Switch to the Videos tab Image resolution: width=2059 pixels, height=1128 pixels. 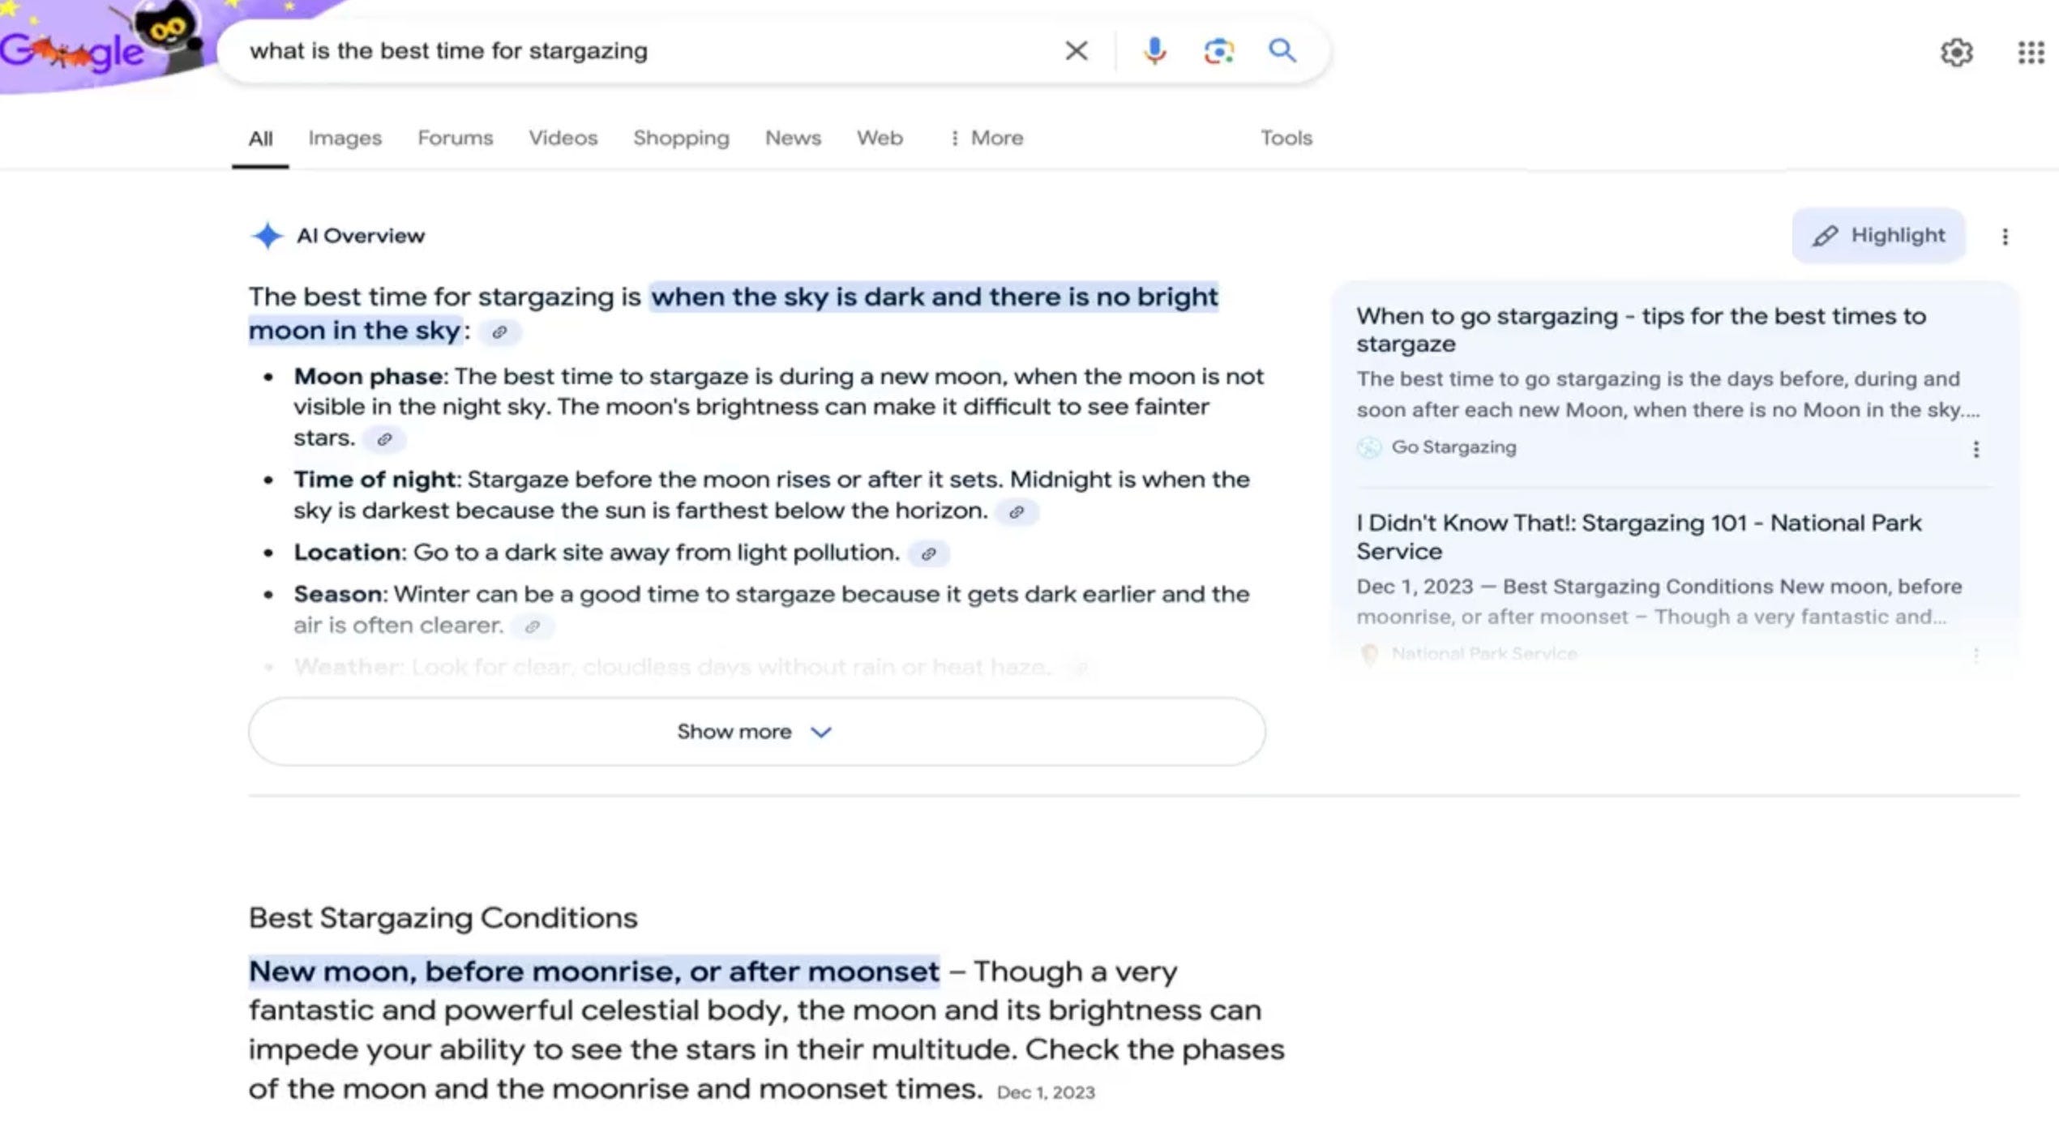pos(563,139)
